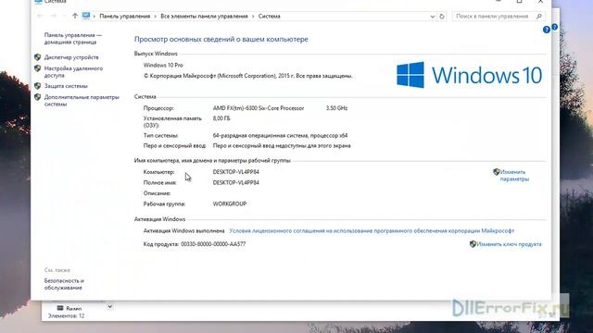Open Настройка удаленного доступа
The width and height of the screenshot is (593, 333).
point(73,72)
